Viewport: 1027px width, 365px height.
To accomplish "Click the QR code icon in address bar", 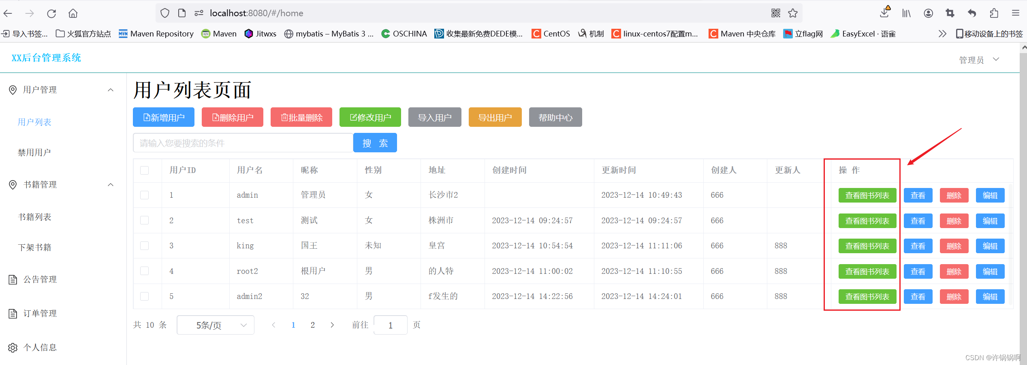I will coord(776,13).
